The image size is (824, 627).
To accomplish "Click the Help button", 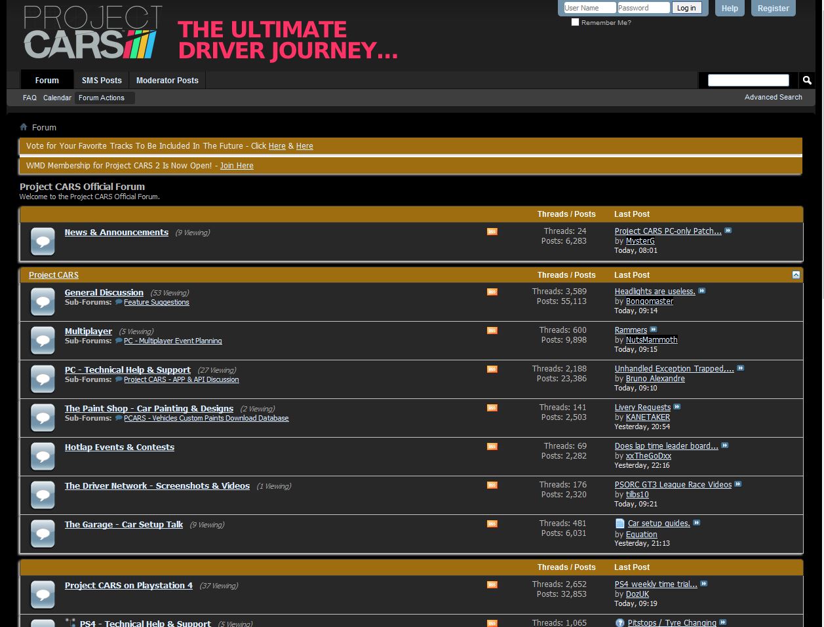I will coord(730,8).
